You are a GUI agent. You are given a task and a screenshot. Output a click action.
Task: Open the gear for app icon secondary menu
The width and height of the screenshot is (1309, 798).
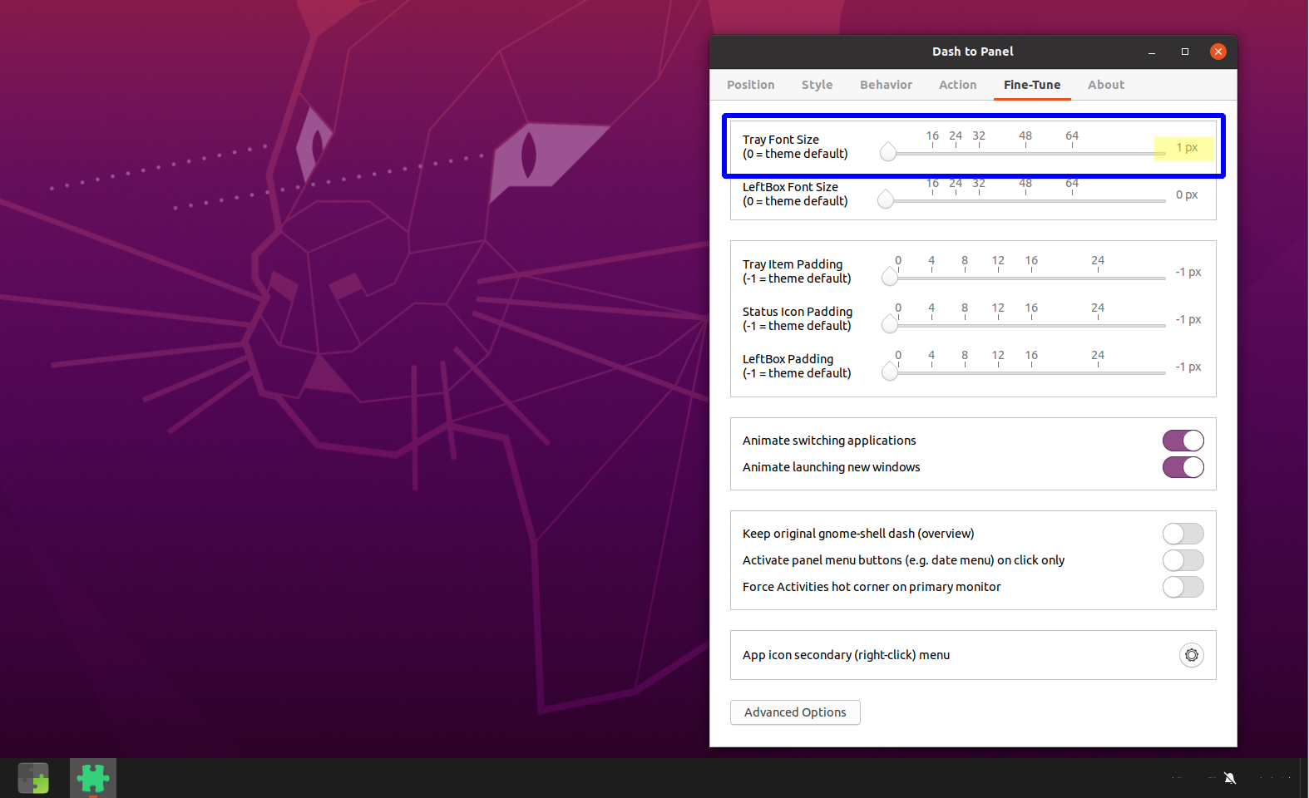coord(1192,655)
